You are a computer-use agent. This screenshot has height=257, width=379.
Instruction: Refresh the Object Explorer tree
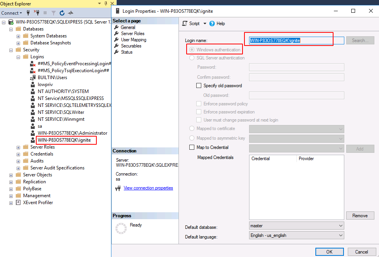coord(62,13)
